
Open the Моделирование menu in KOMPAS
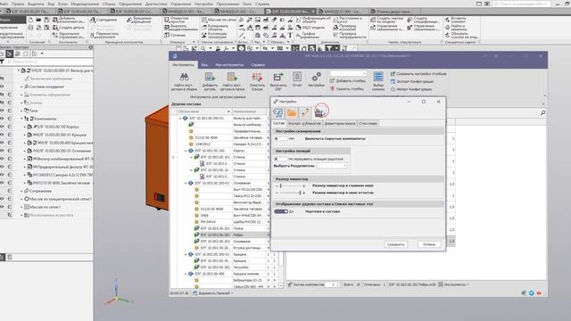pyautogui.click(x=85, y=4)
